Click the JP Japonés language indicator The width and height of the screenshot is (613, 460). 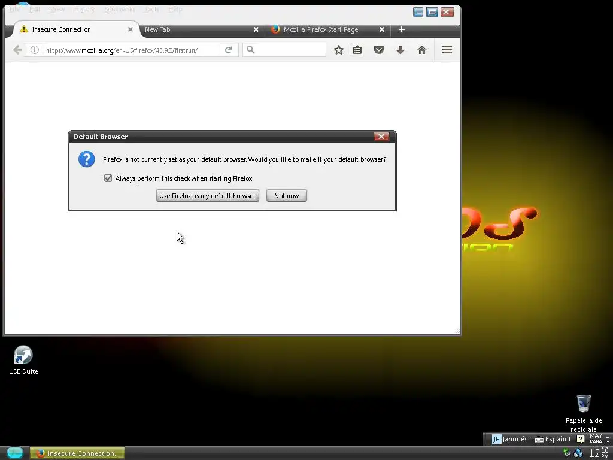(510, 439)
